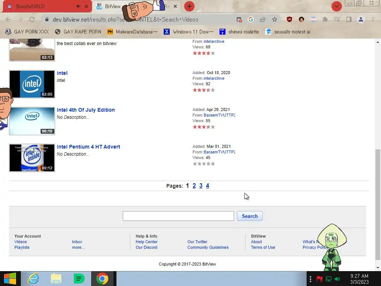
Task: Visit BaraemTVUTTP uploader of 4th Of July video
Action: tap(219, 115)
